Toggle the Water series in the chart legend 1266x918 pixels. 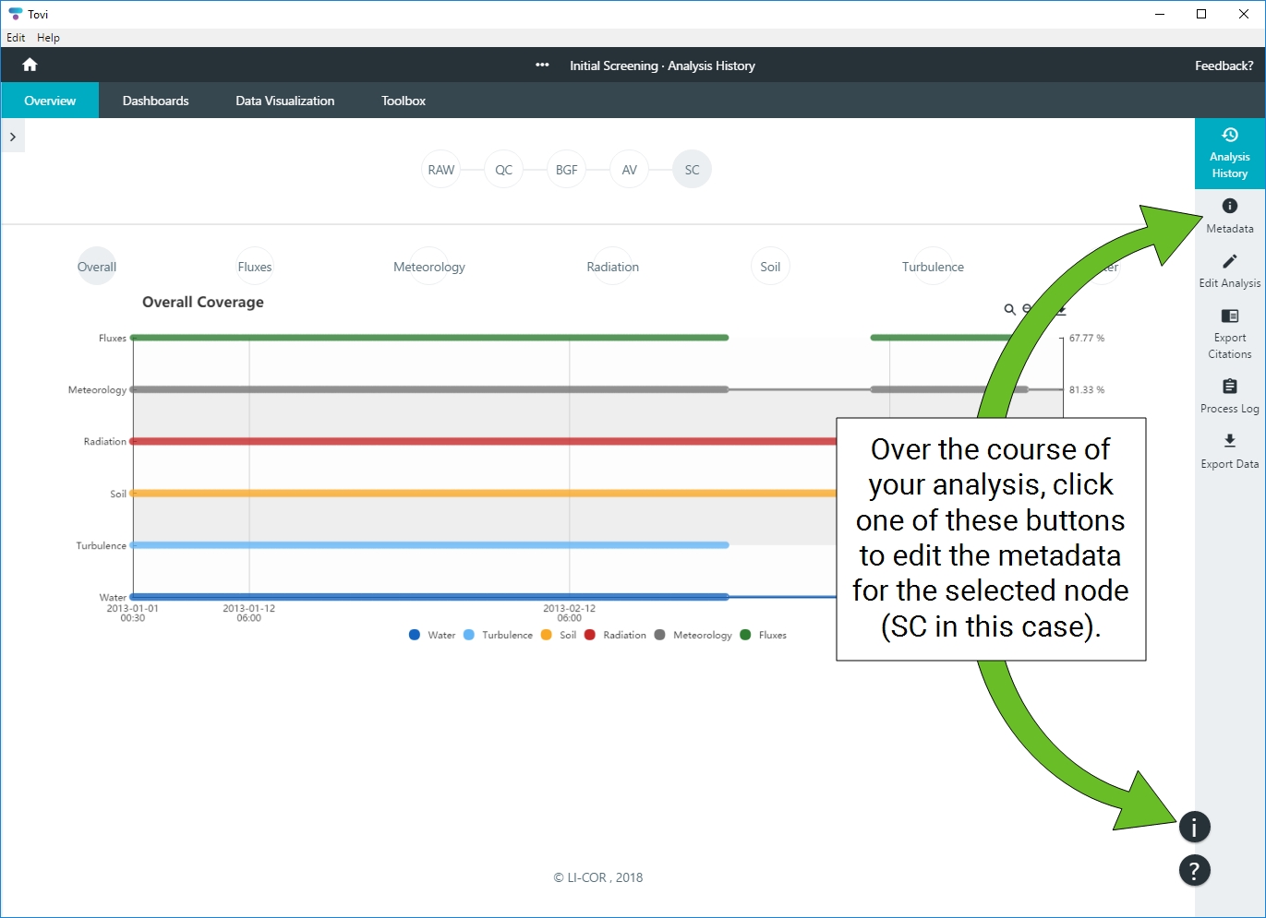click(x=431, y=635)
